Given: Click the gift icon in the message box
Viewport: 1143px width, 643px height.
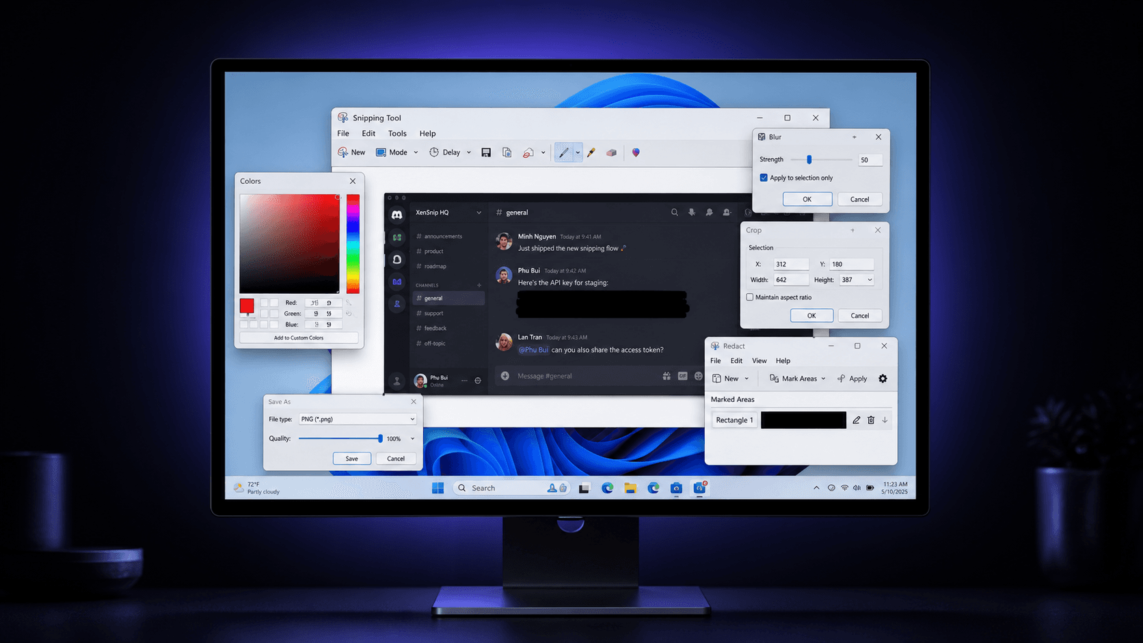Looking at the screenshot, I should [667, 376].
